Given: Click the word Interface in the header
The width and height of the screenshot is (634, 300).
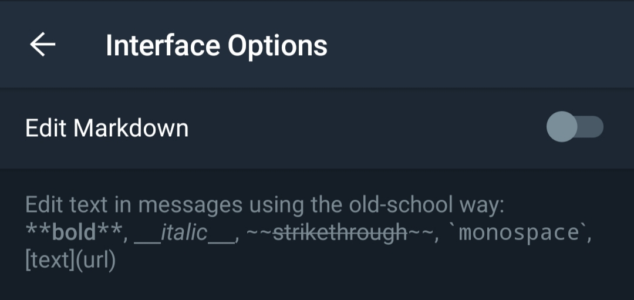Looking at the screenshot, I should pos(162,45).
